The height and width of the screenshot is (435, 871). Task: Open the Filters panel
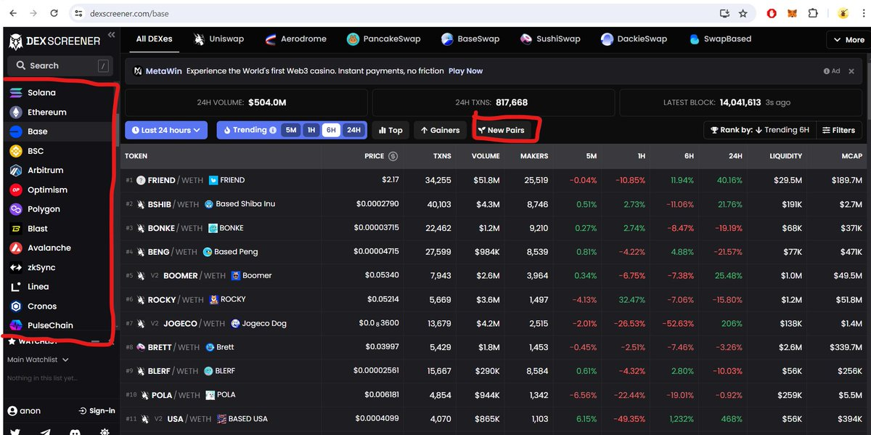point(838,130)
